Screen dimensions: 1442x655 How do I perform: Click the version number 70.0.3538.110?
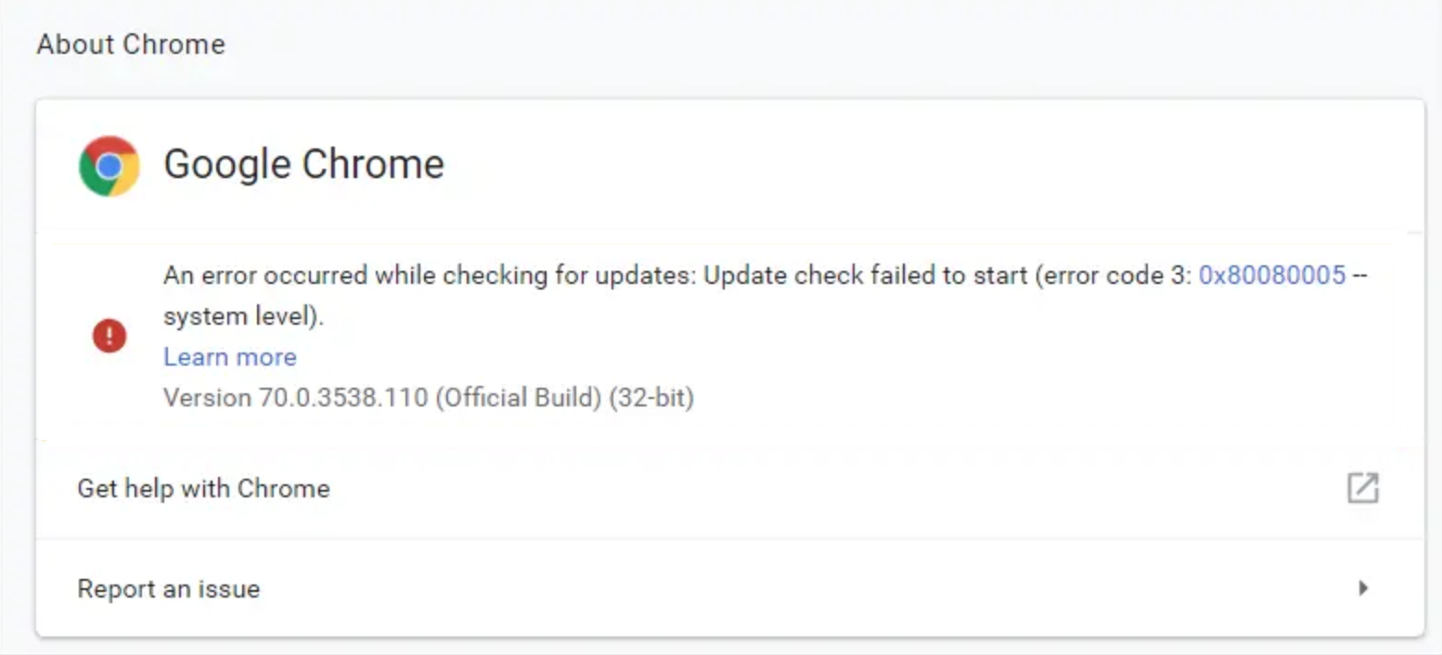(342, 398)
